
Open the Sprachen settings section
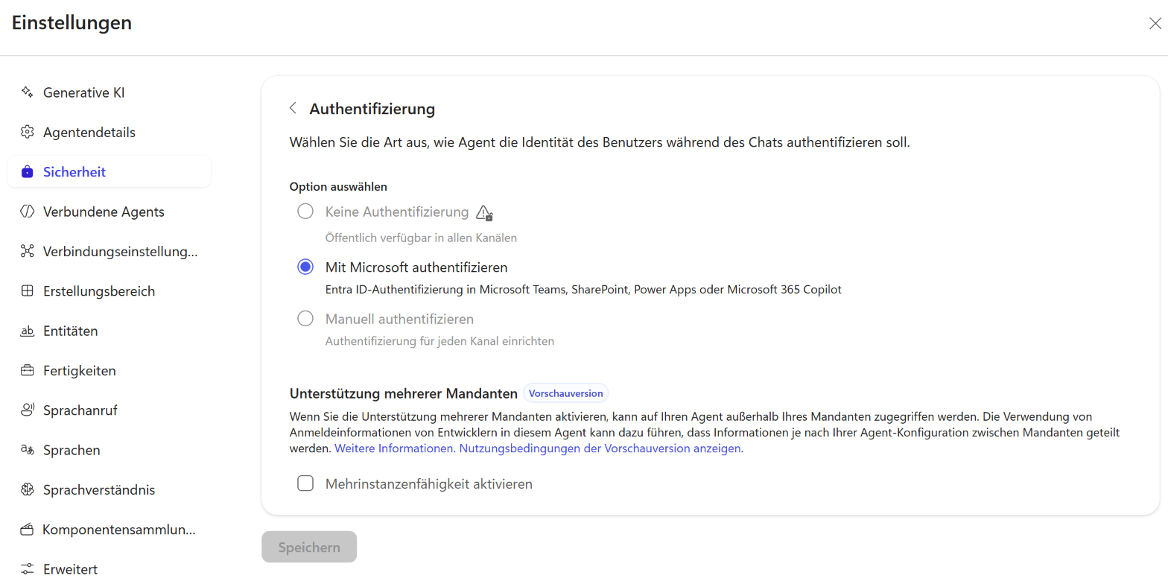[109, 450]
